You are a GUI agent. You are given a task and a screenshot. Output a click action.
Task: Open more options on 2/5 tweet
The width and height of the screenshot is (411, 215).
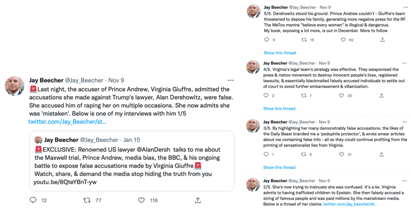point(405,180)
